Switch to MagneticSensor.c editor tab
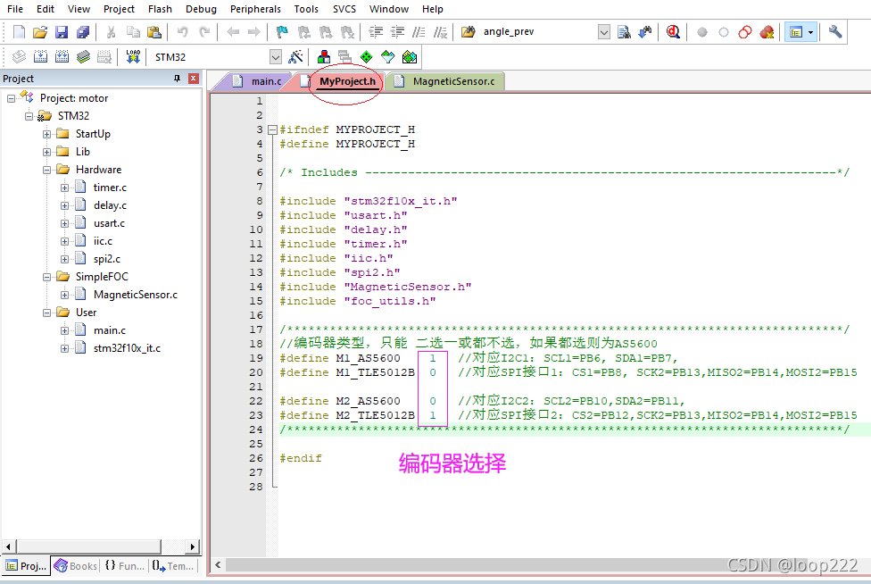 click(x=447, y=81)
